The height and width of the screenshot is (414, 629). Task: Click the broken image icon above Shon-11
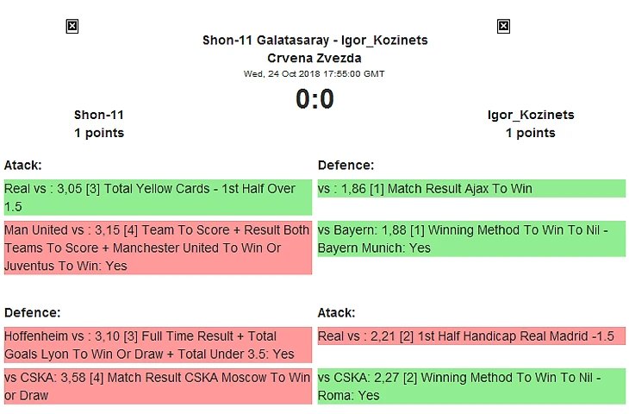coord(72,27)
